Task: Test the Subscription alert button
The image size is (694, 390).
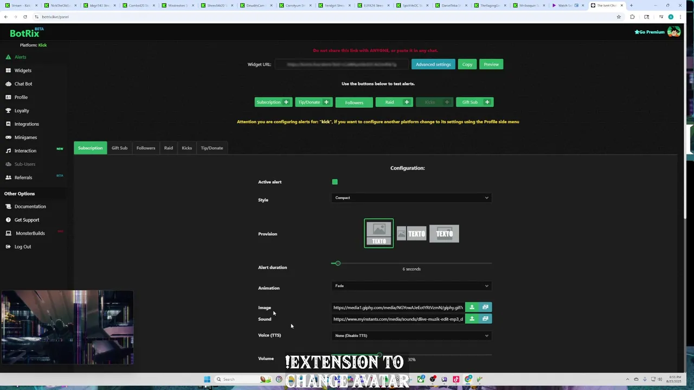Action: (x=273, y=102)
